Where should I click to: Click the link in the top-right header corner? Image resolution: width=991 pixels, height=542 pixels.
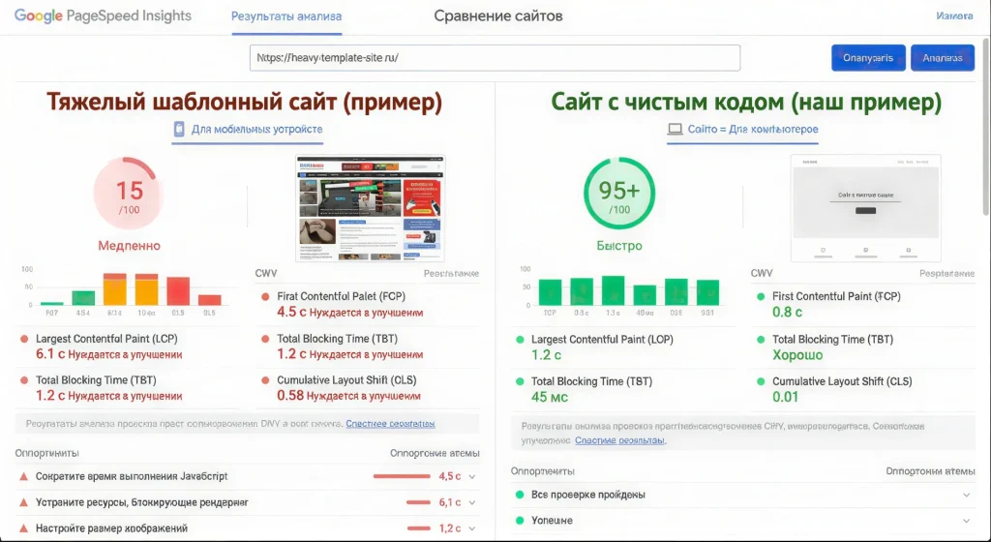coord(954,15)
